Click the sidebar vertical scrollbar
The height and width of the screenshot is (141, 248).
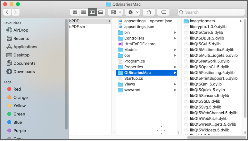pos(66,74)
